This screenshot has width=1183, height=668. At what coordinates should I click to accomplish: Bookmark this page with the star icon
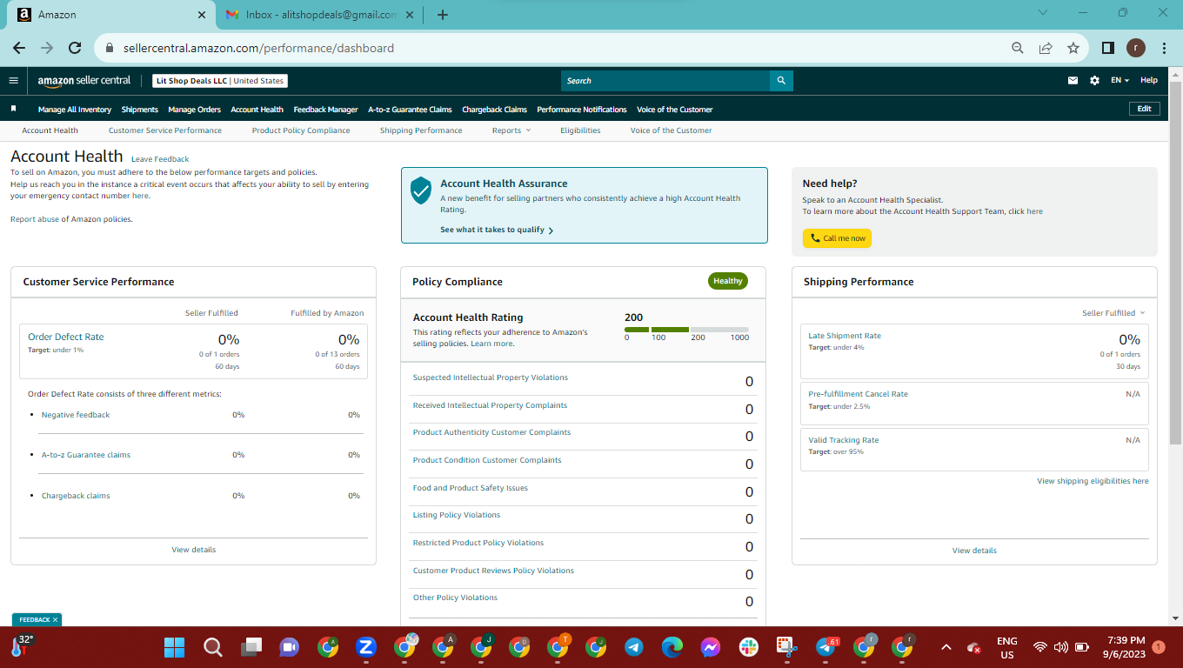1073,48
